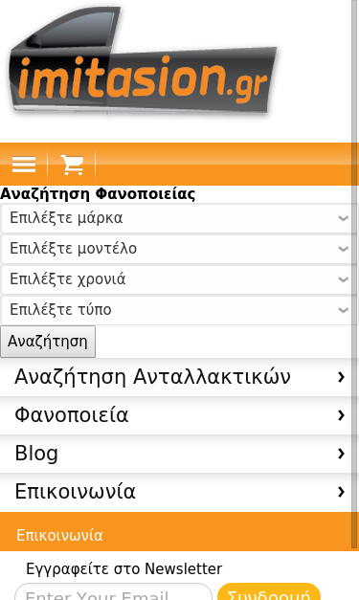This screenshot has height=600, width=359.
Task: Open the shopping cart icon
Action: [x=72, y=165]
